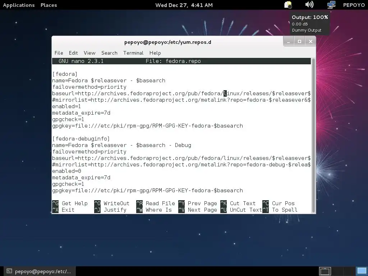Click the first gpgcheck=1 line
This screenshot has width=368, height=276.
pos(68,119)
